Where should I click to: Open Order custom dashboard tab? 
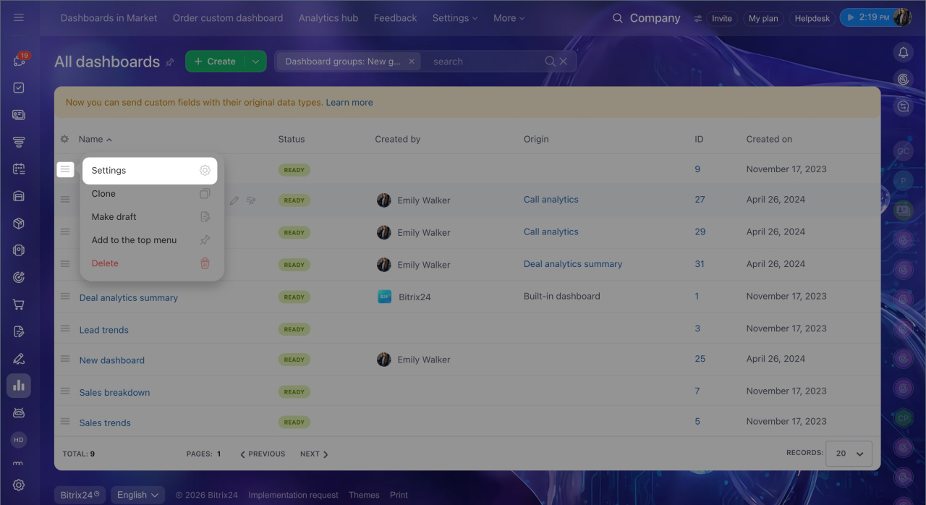pyautogui.click(x=228, y=18)
